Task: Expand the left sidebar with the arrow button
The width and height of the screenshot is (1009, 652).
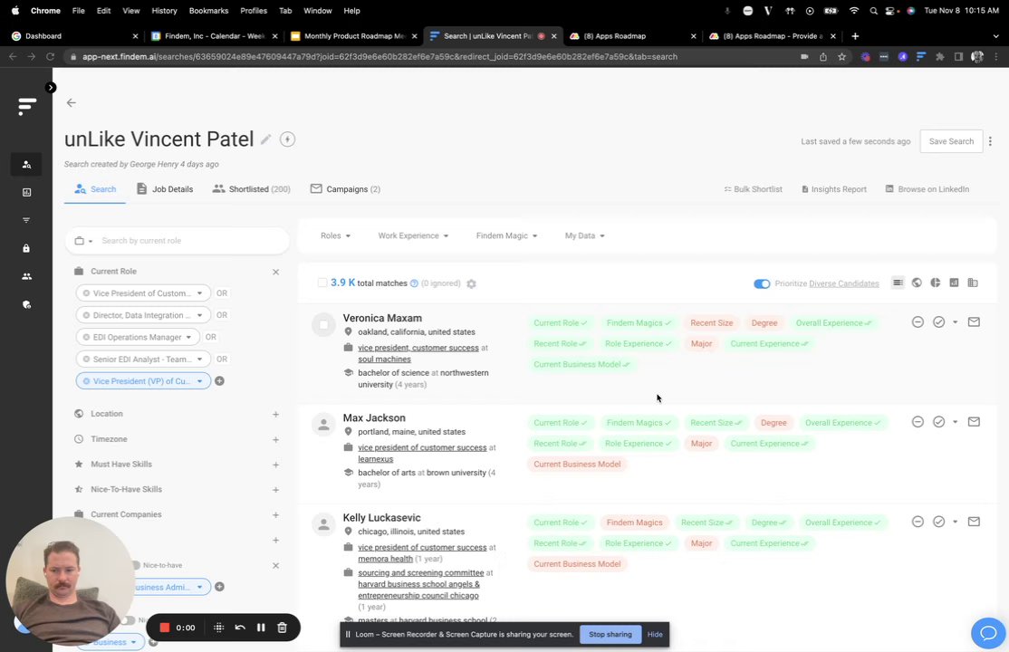Action: [51, 88]
